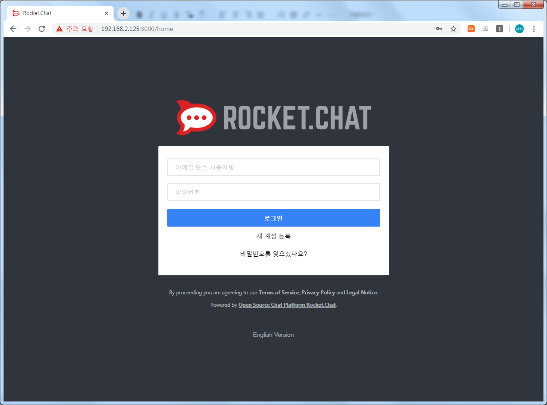Viewport: 547px width, 405px height.
Task: Switch to English Version
Action: pos(273,335)
